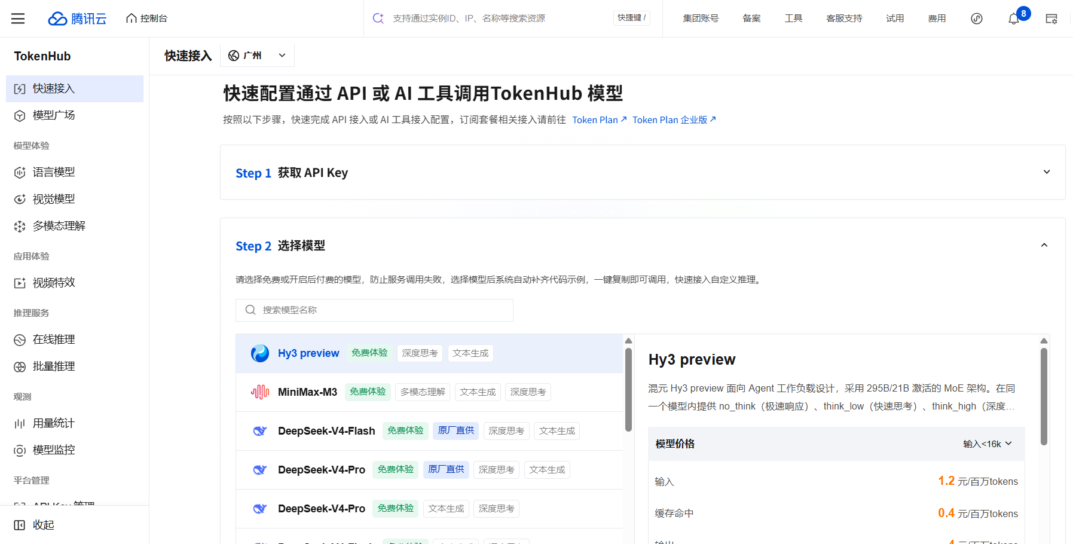Click the 快速接入 sidebar icon
Screen dimensions: 1073x544
click(x=20, y=89)
